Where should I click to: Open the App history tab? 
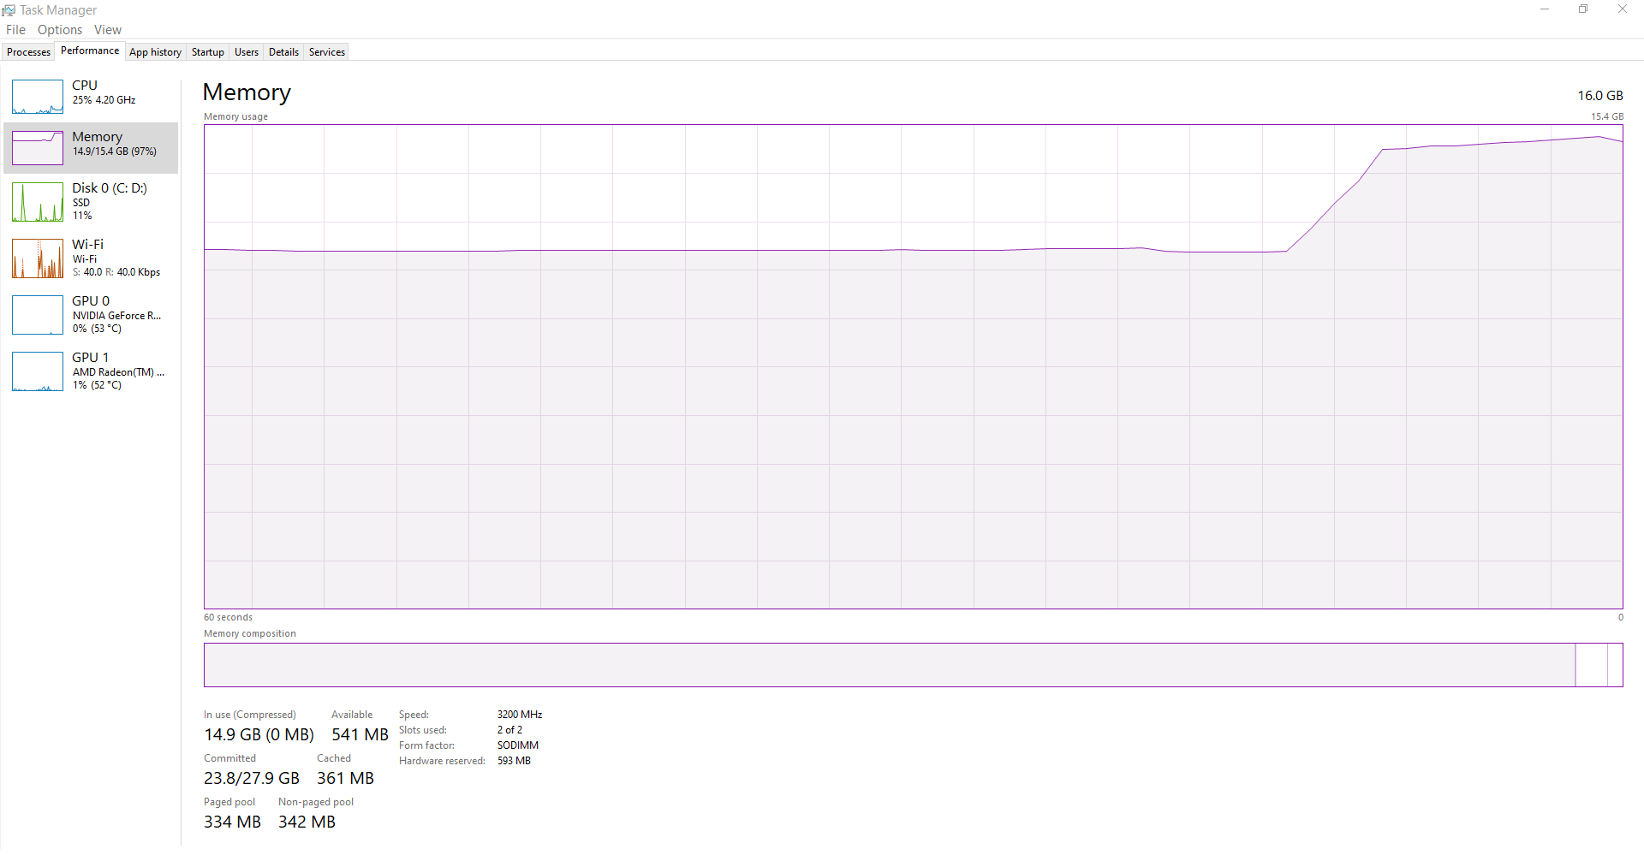click(155, 51)
